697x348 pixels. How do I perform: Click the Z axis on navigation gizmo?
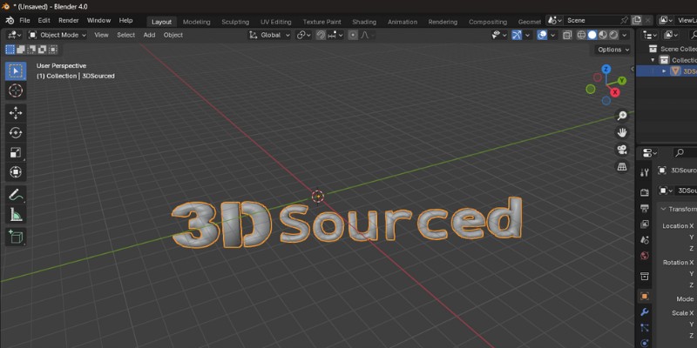[x=606, y=69]
